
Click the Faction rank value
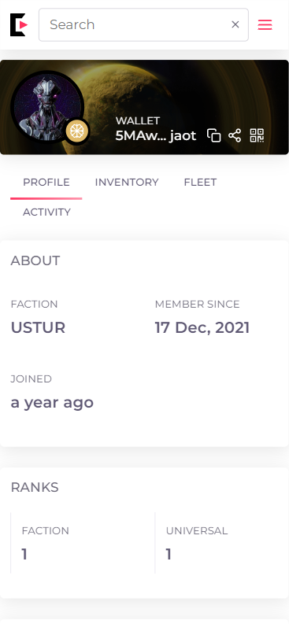(x=24, y=554)
